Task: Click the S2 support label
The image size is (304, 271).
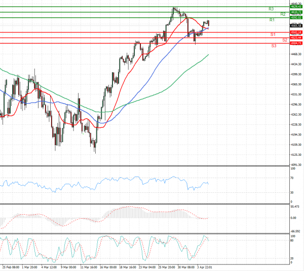Action: 285,40
